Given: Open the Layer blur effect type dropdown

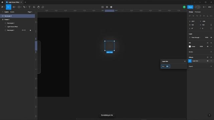Looking at the screenshot, I should click(x=196, y=61).
